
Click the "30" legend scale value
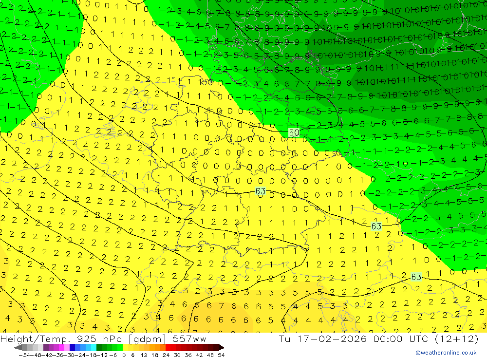click(177, 355)
